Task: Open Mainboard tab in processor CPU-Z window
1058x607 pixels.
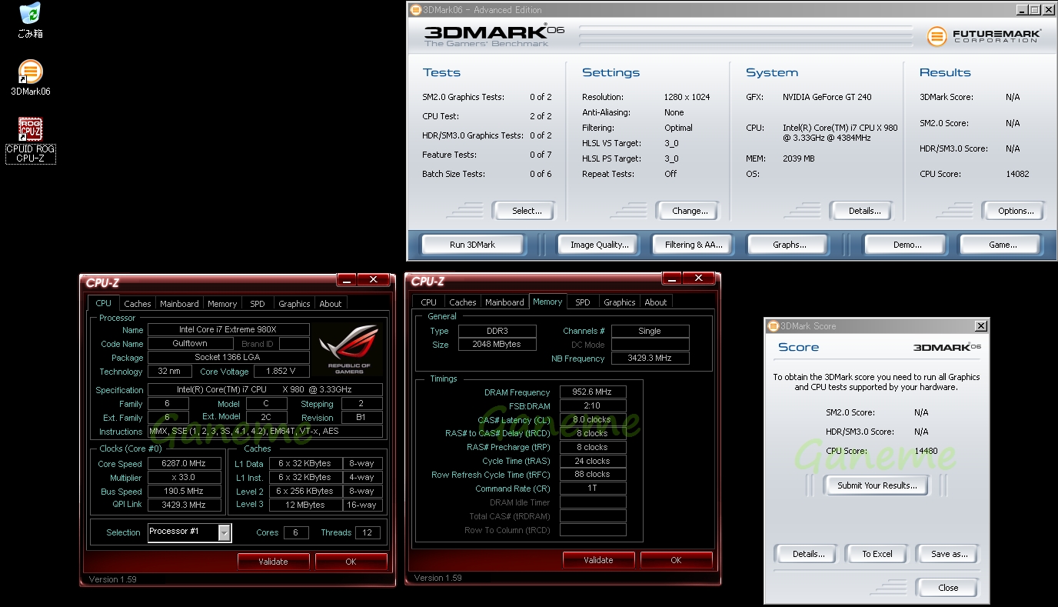Action: (x=179, y=304)
